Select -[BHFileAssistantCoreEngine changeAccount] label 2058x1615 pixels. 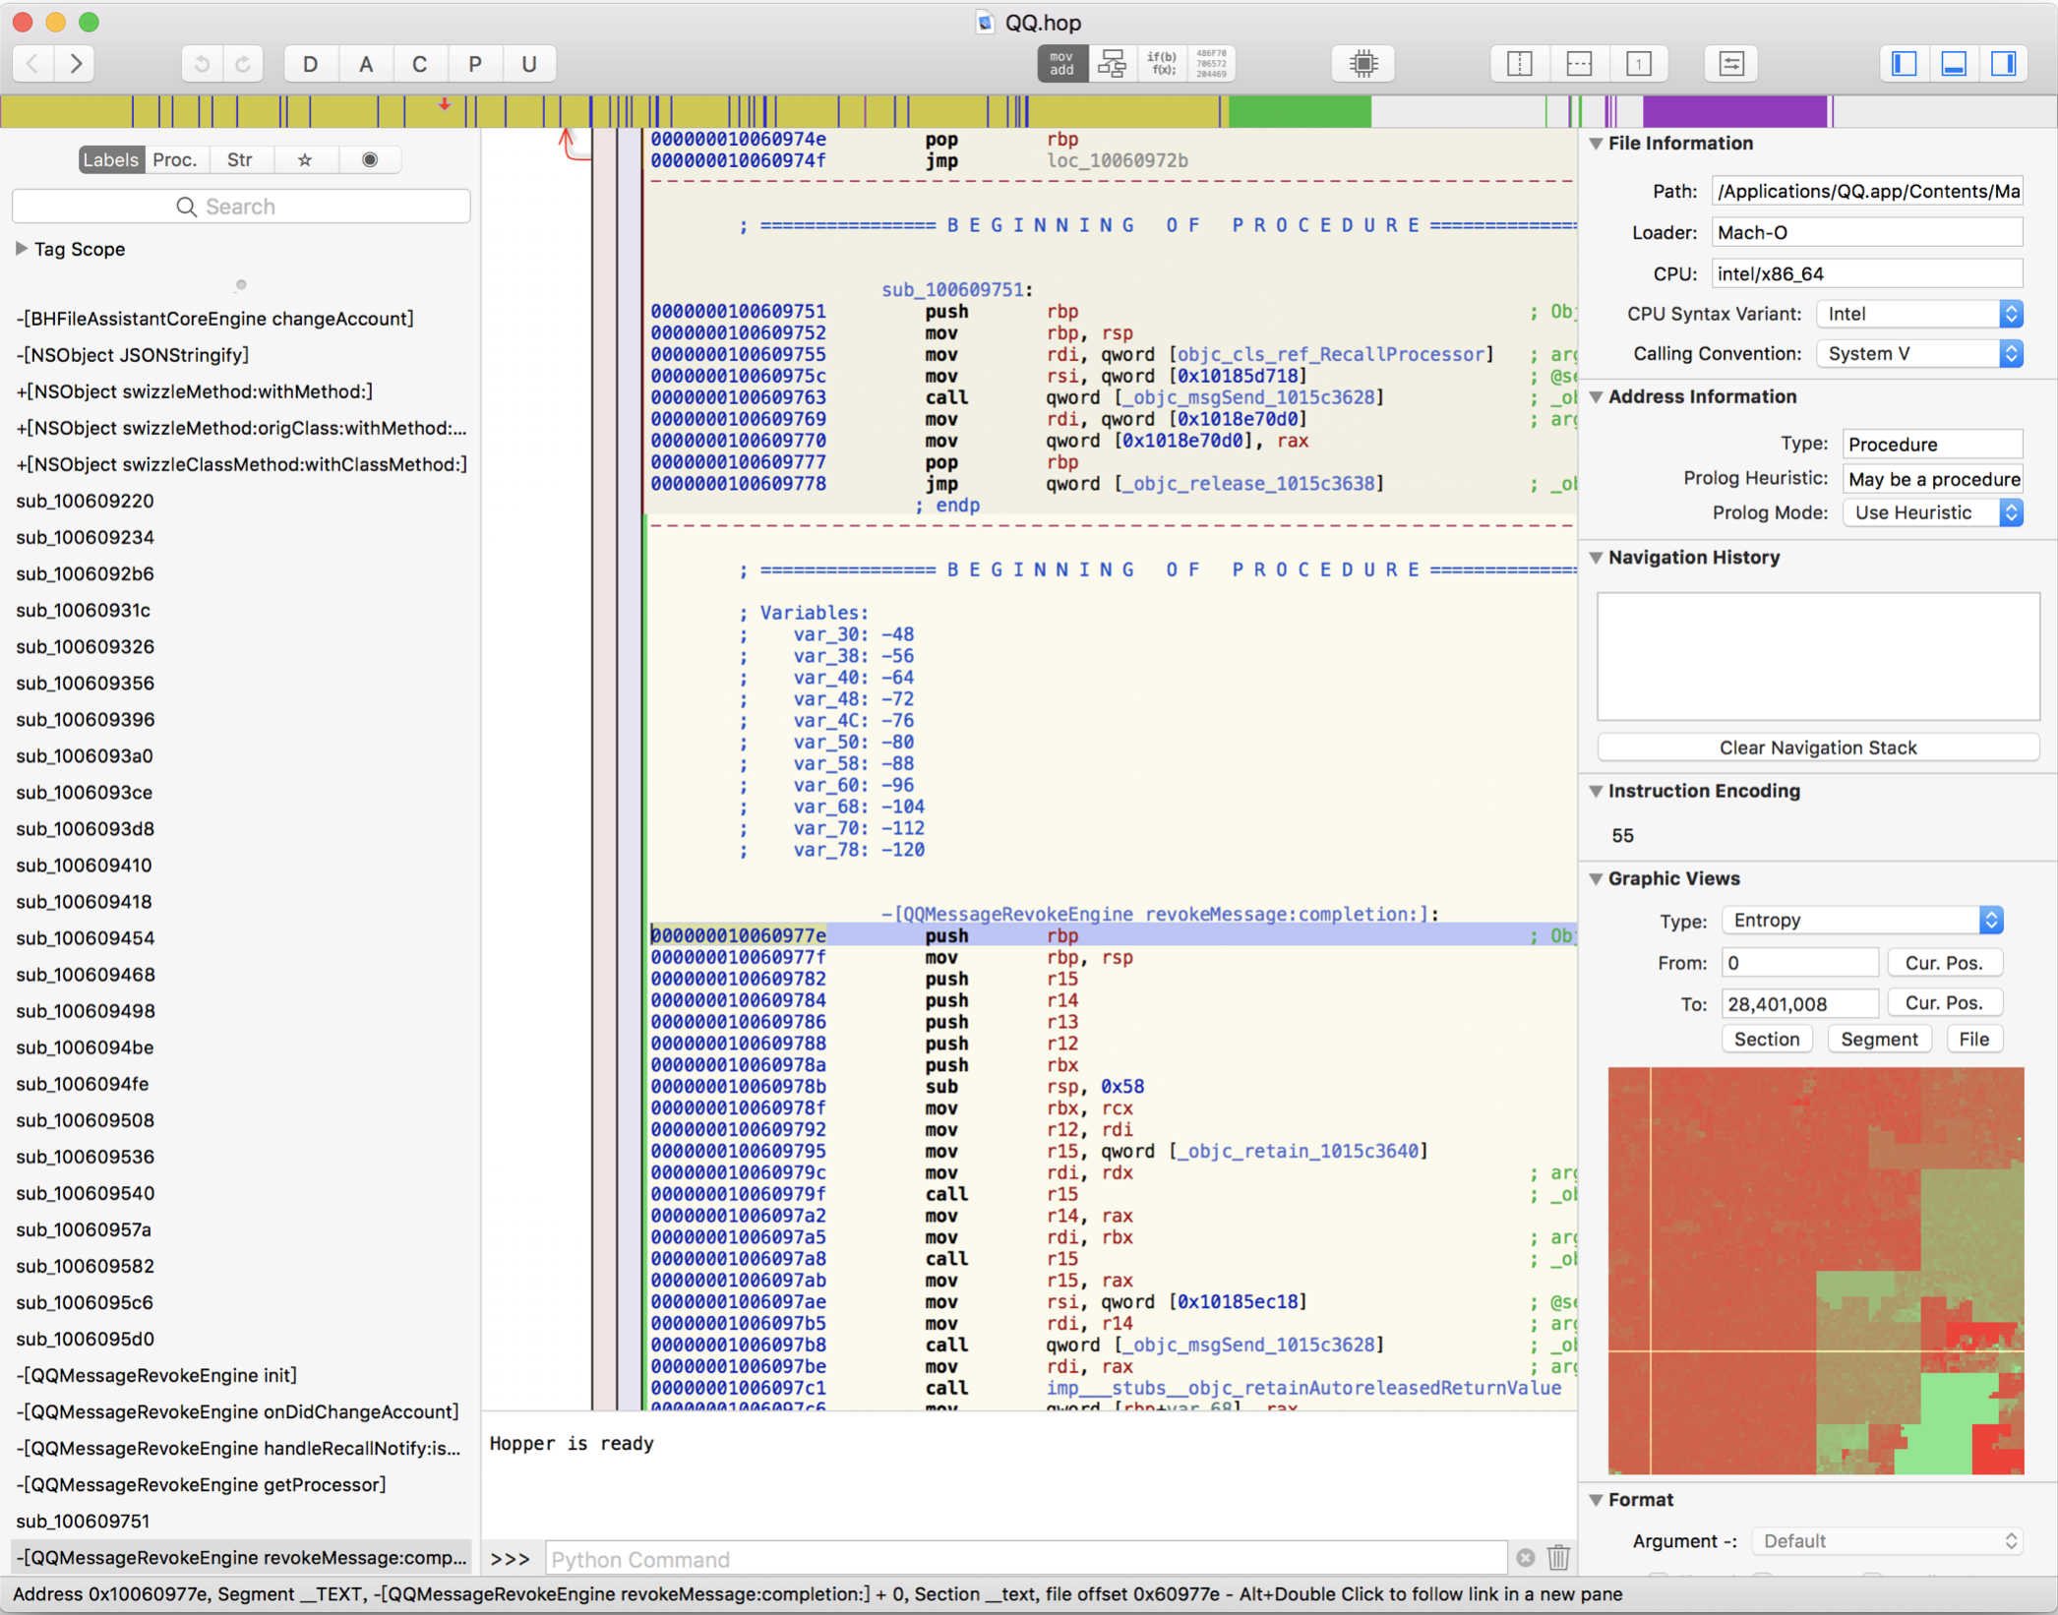click(x=215, y=319)
